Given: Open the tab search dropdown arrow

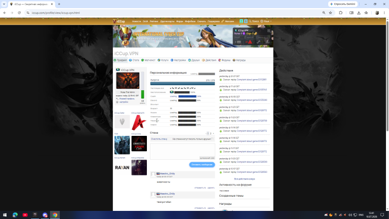Looking at the screenshot, I should click(4, 4).
